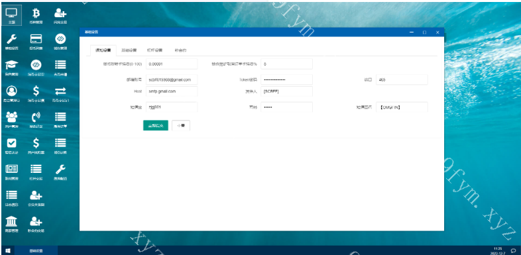Click the port field showing 465
Viewport: 521px width, 255px height.
(x=402, y=79)
